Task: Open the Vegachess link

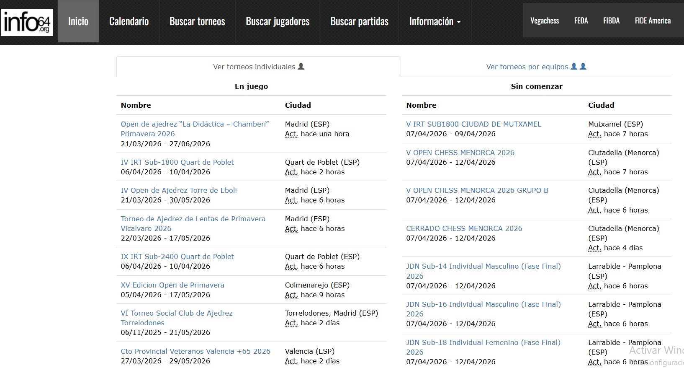Action: tap(544, 21)
